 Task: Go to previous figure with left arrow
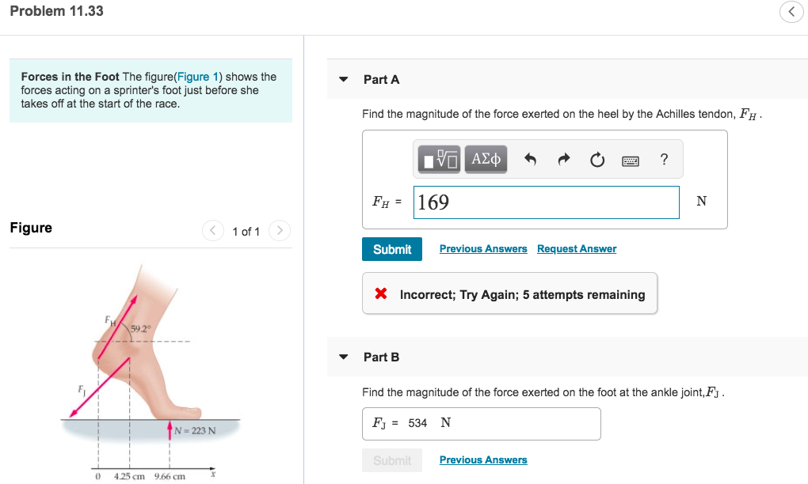pos(212,231)
